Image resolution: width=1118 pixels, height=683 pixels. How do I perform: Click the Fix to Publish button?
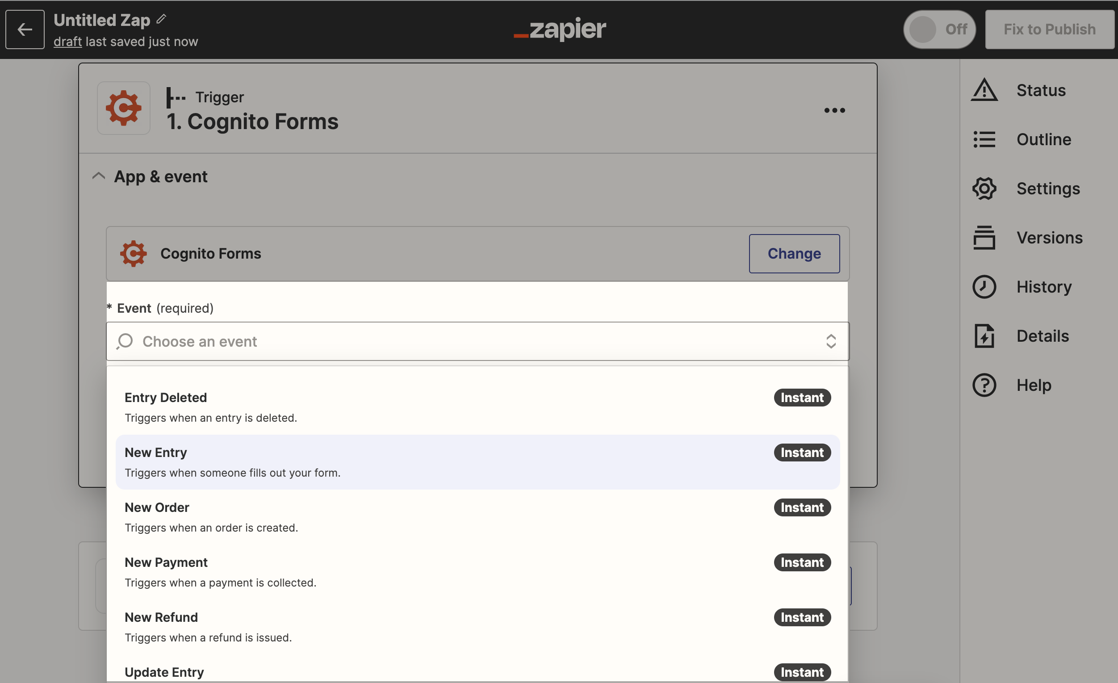point(1049,29)
